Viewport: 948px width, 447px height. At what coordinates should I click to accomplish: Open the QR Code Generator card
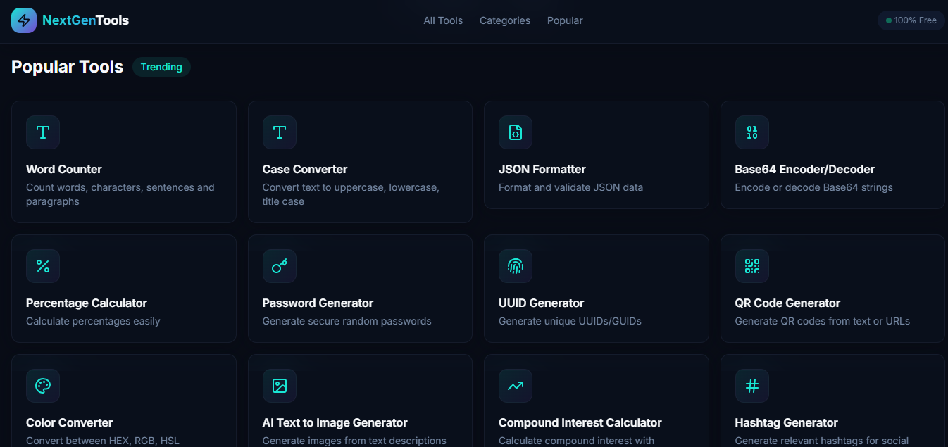point(832,289)
